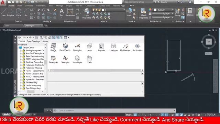This screenshot has width=220, height=124.
Task: Open the AutoCAD application menu
Action: [3, 3]
